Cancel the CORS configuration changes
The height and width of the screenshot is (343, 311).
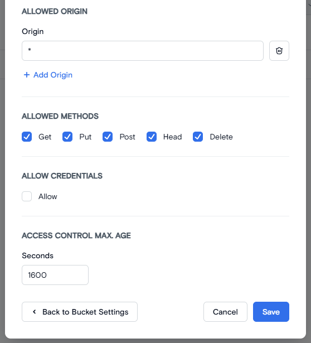(225, 312)
